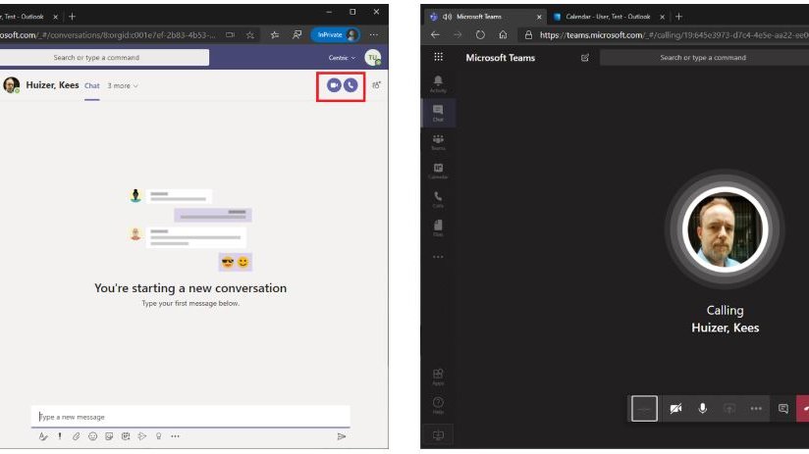Add page to favorites with star icon
This screenshot has height=454, width=809.
(x=250, y=35)
